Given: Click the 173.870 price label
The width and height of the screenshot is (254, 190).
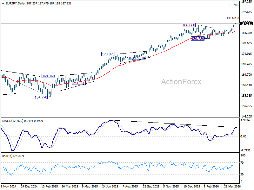Looking at the screenshot, I should [108, 54].
